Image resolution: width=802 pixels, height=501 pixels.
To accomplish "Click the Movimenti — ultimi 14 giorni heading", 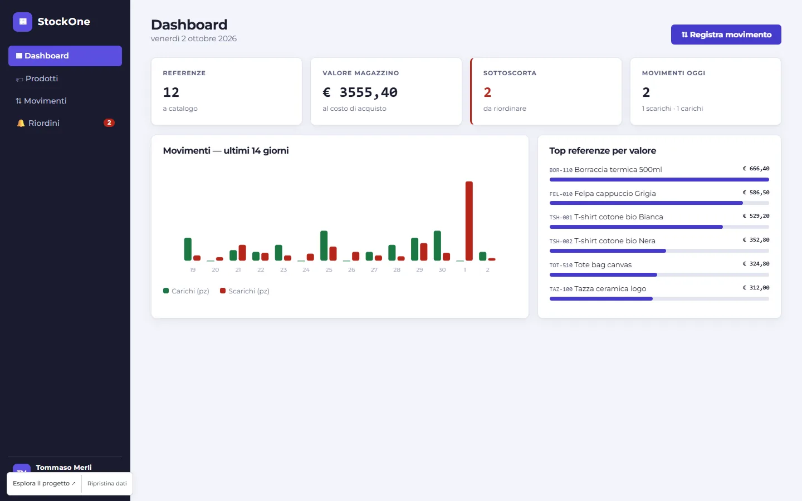I will (226, 151).
